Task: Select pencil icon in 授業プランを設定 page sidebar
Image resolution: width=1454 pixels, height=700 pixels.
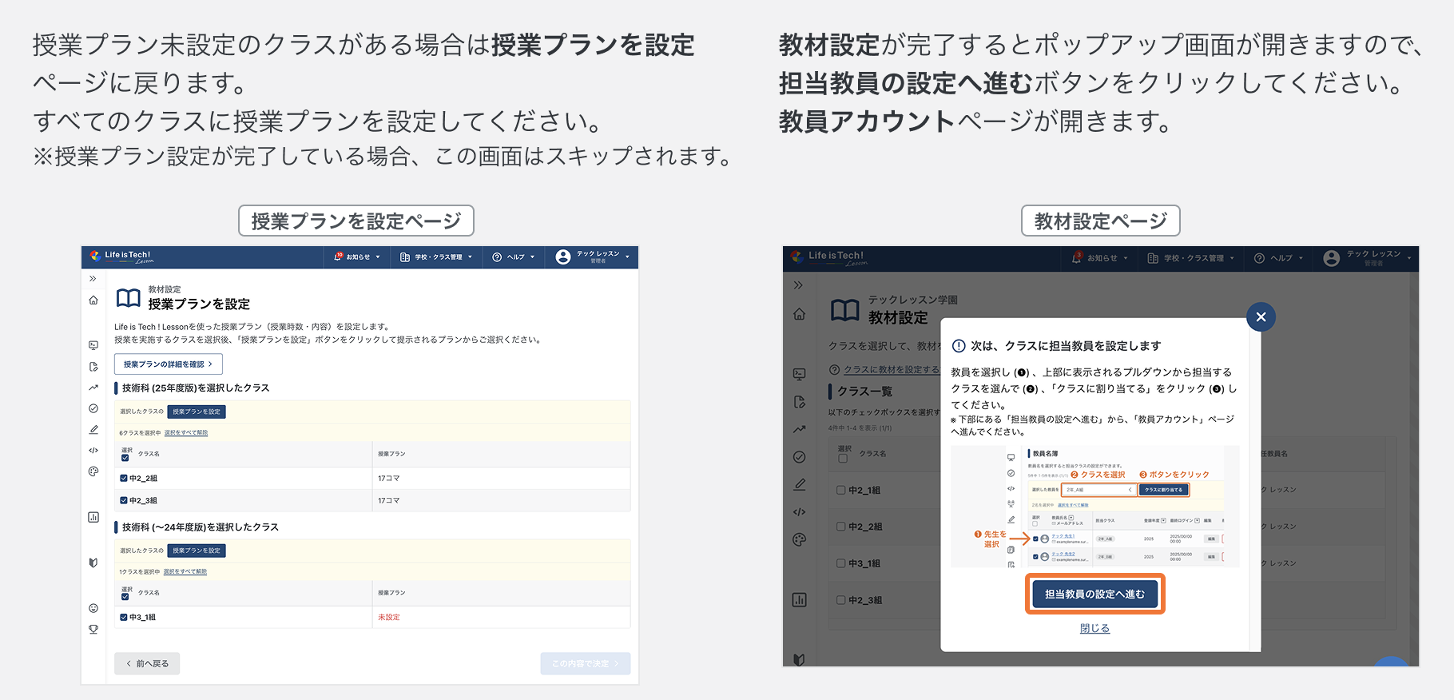Action: pyautogui.click(x=93, y=430)
